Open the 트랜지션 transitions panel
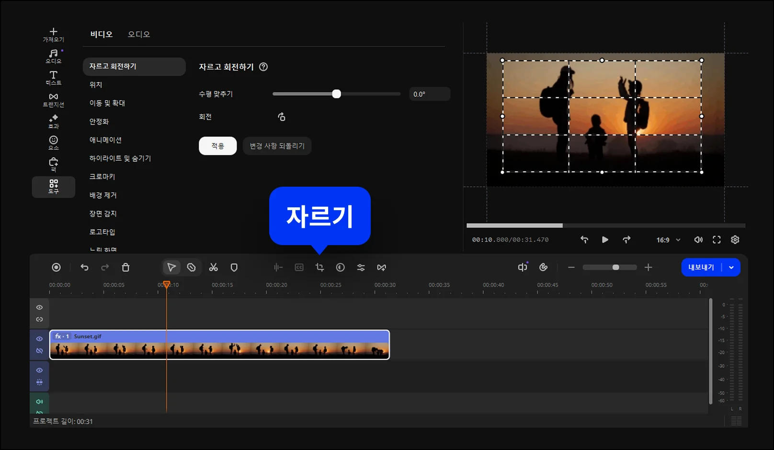The width and height of the screenshot is (774, 450). click(53, 100)
